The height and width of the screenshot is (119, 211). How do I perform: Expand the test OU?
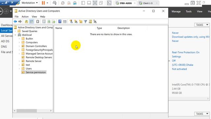pos(19,65)
